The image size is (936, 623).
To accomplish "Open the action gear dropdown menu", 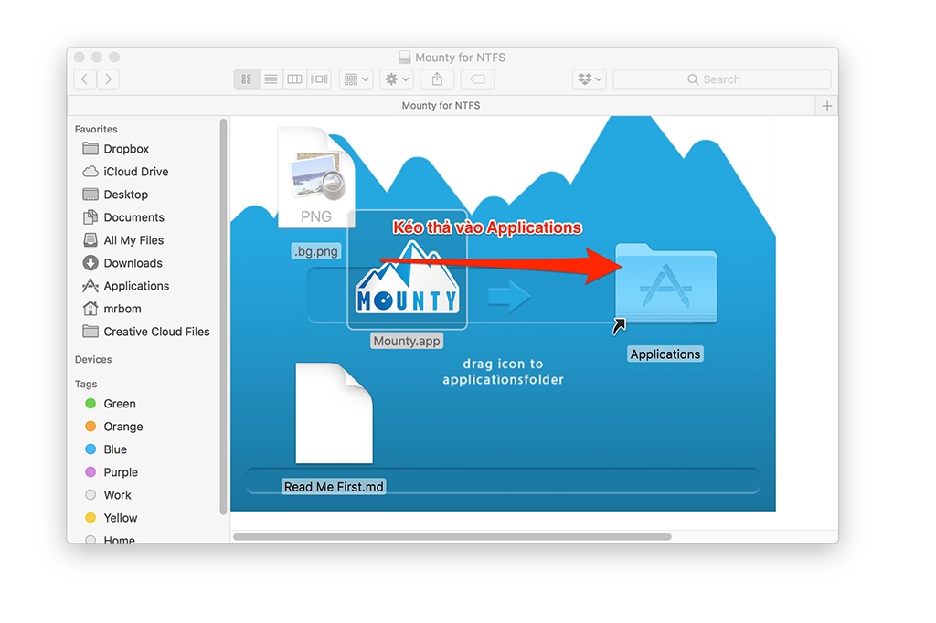I will tap(395, 79).
